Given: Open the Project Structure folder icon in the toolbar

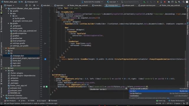Looking at the screenshot, I should coord(169,2).
